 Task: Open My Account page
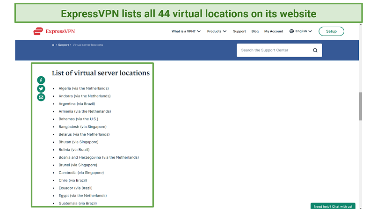(x=274, y=31)
